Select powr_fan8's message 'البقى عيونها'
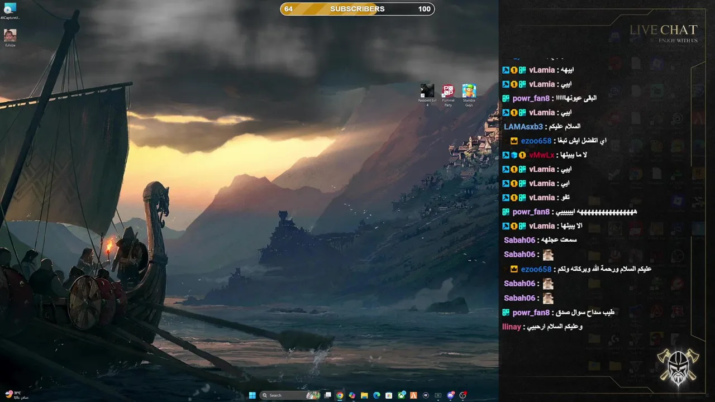 [x=549, y=98]
